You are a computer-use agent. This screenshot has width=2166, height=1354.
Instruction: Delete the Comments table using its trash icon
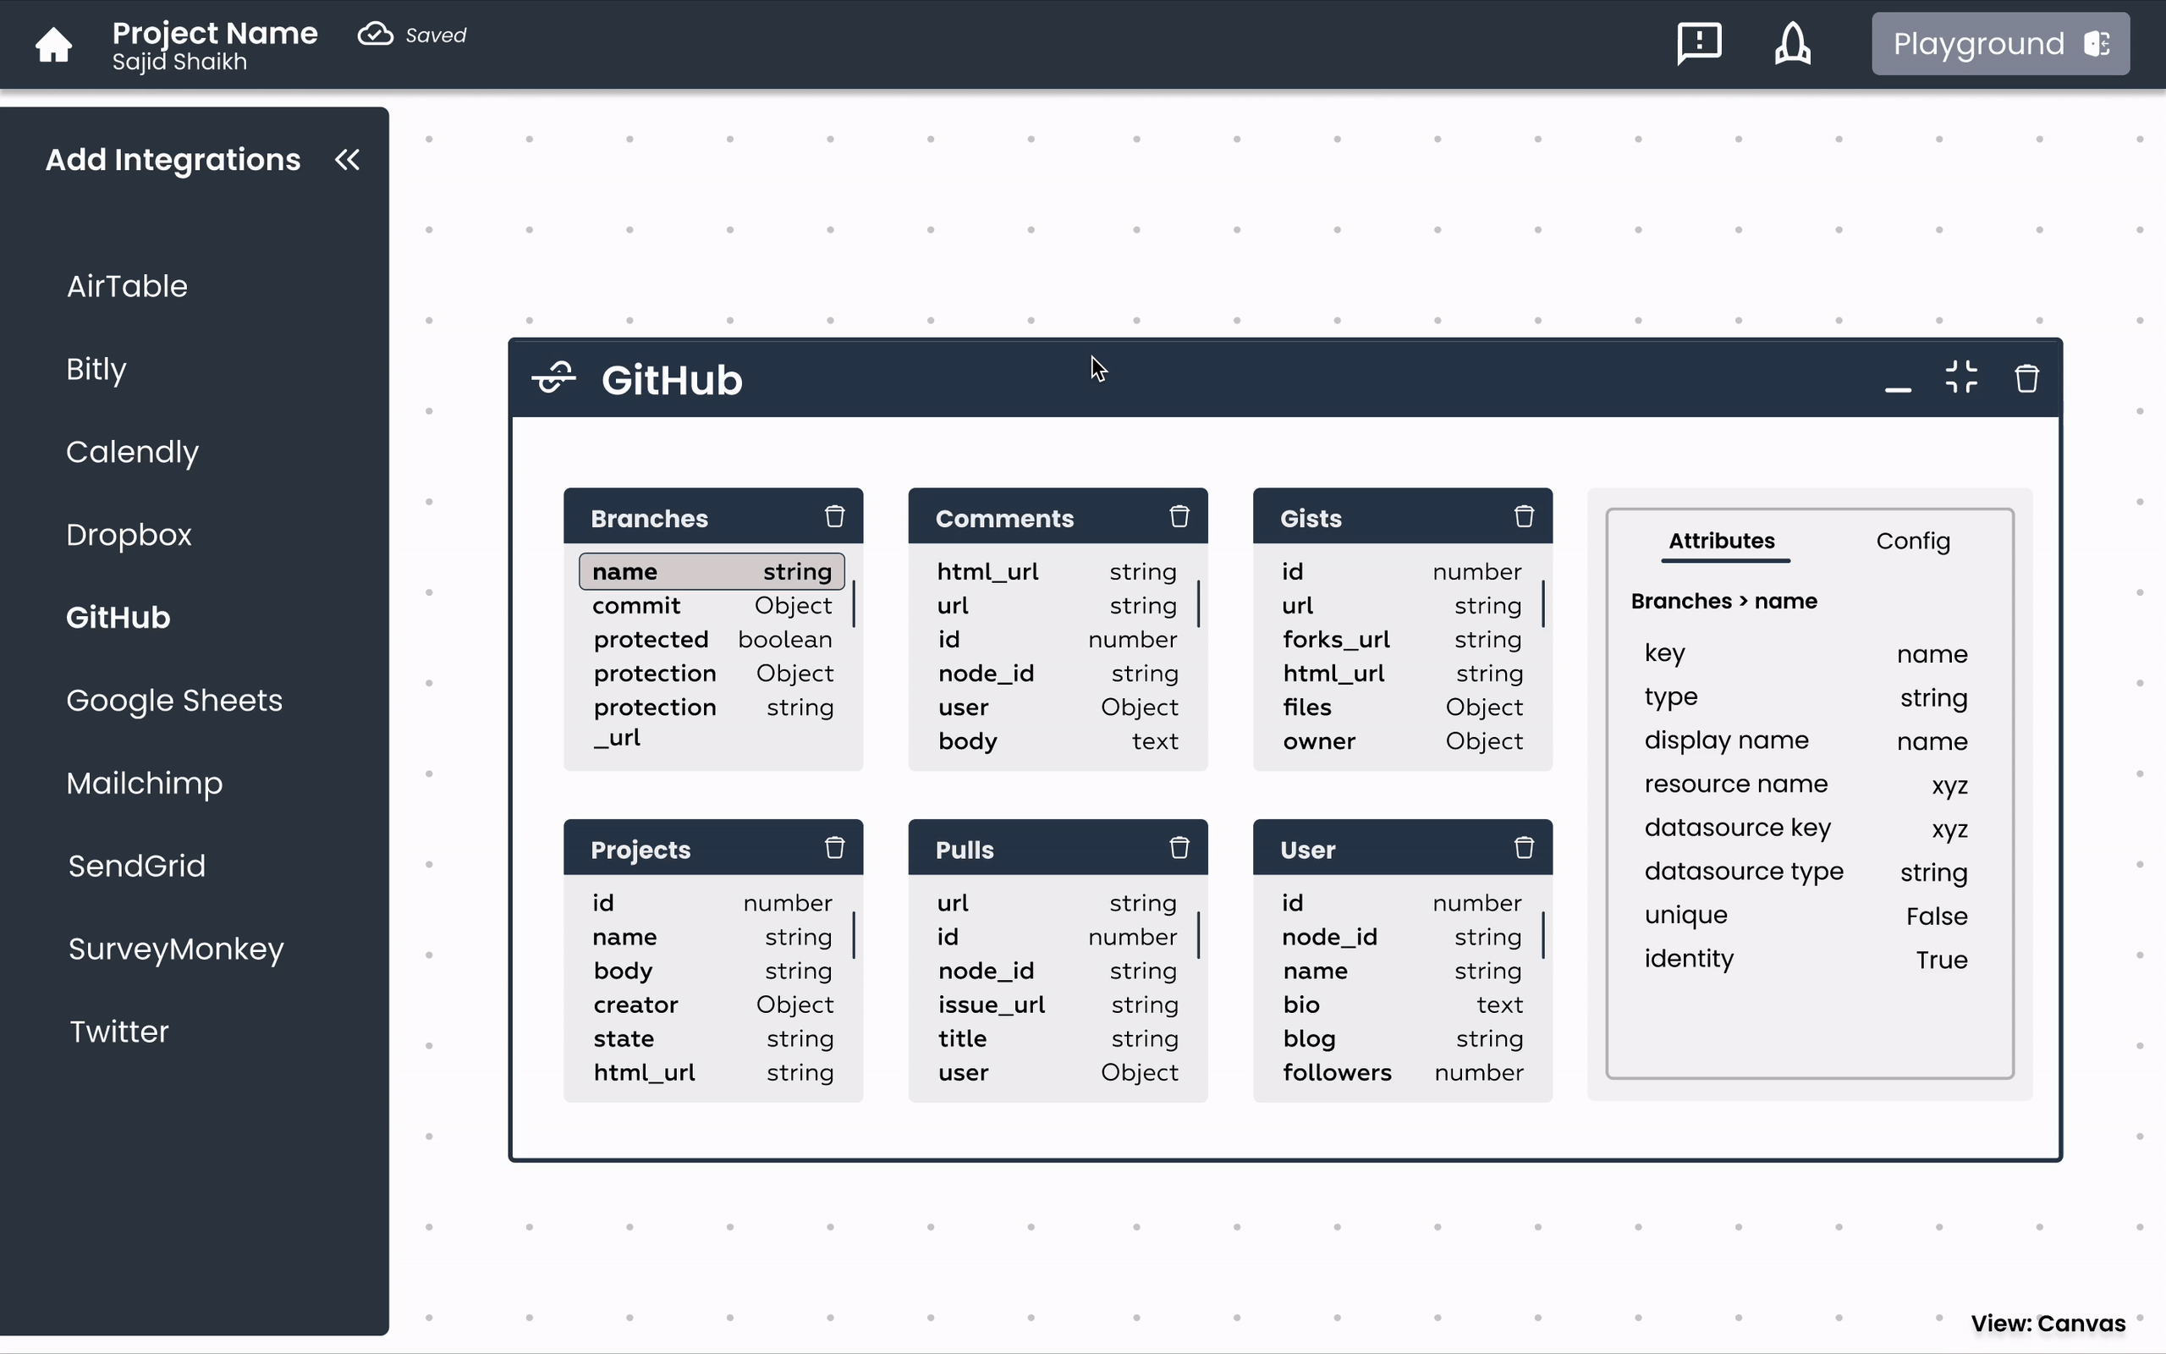tap(1179, 516)
